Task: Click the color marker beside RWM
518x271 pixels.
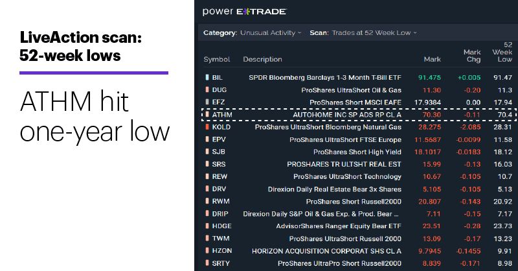Action: (207, 201)
